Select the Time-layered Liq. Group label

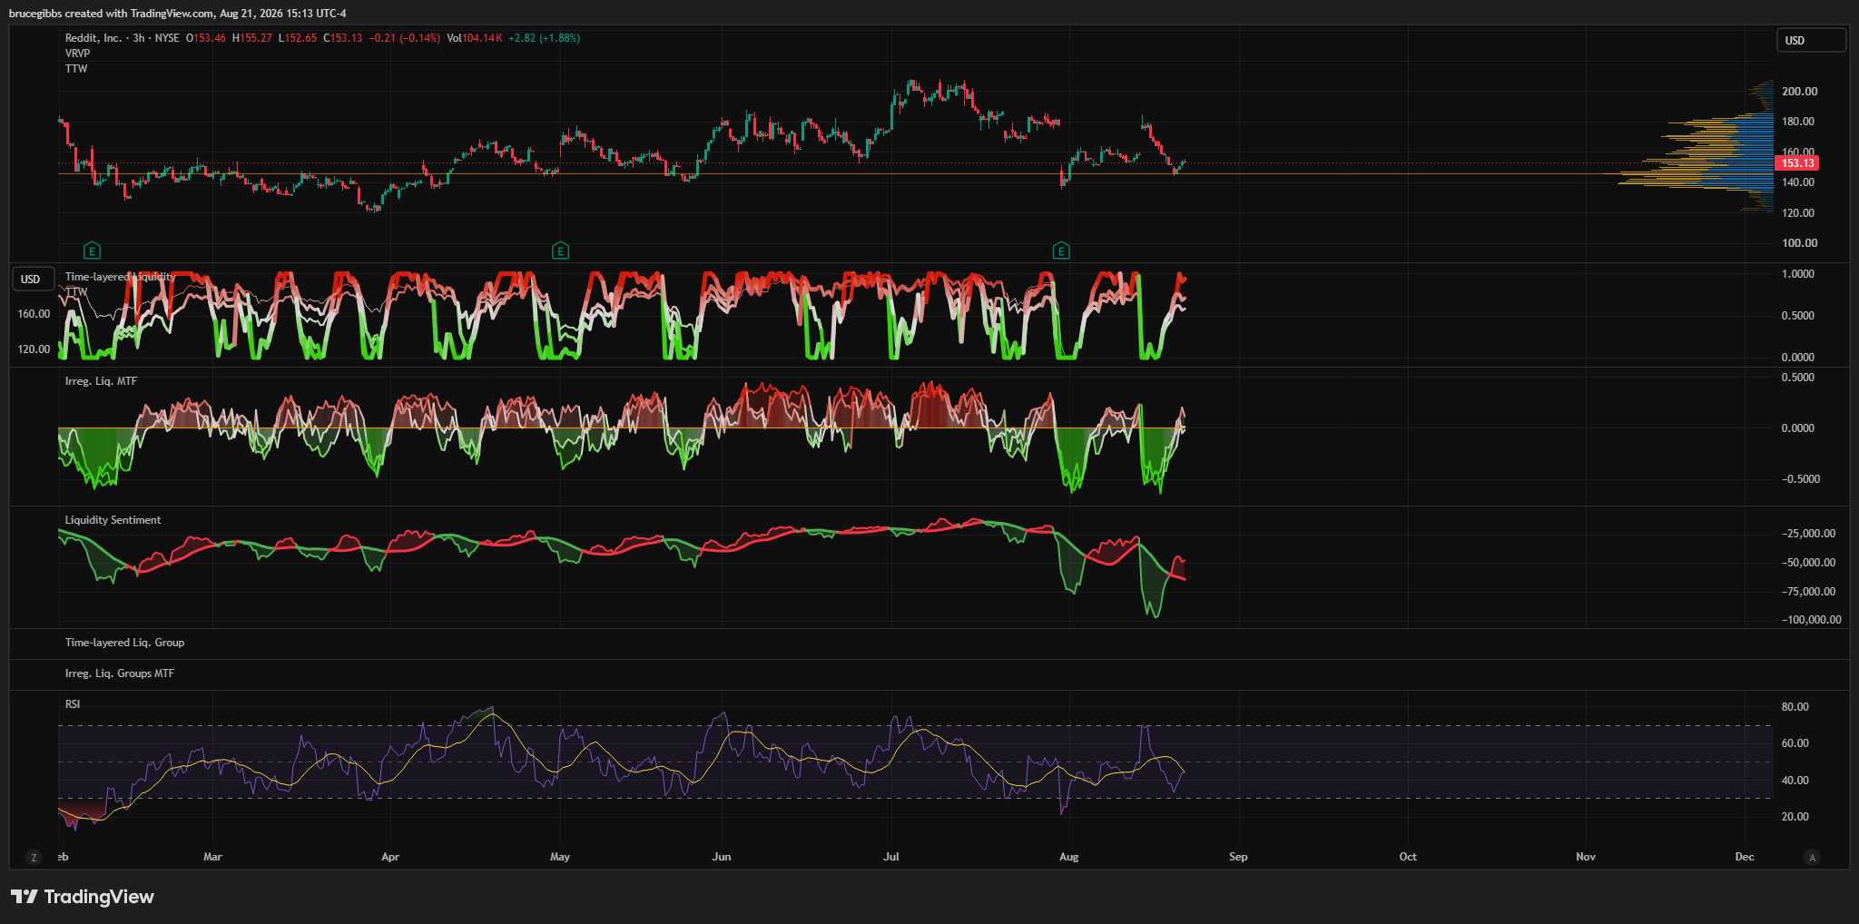pyautogui.click(x=124, y=643)
